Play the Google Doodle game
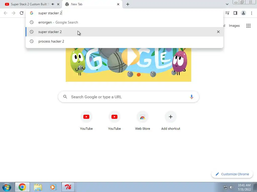Viewport: 257px width, 192px height. (x=131, y=56)
